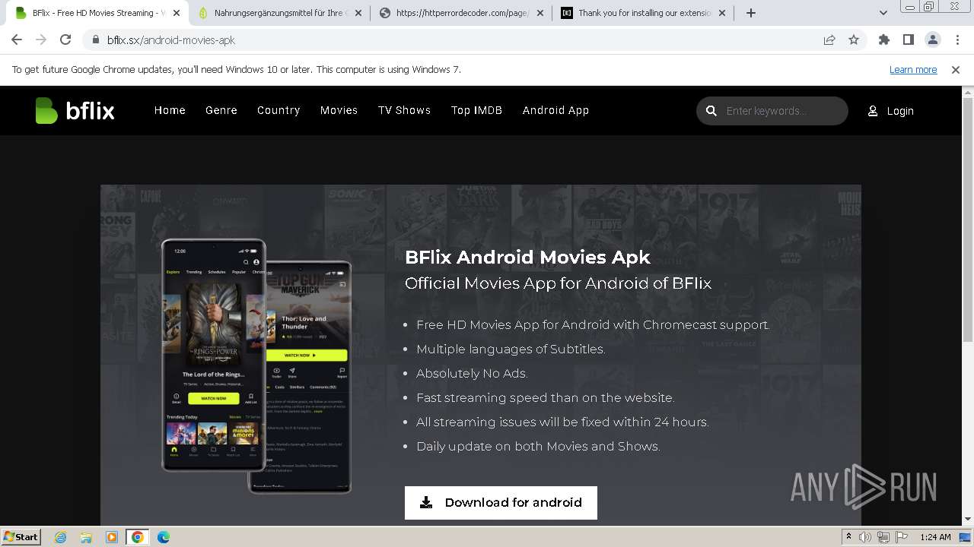Dismiss the Chrome update notification bar

pos(956,69)
